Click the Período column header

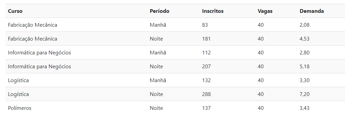click(x=160, y=11)
